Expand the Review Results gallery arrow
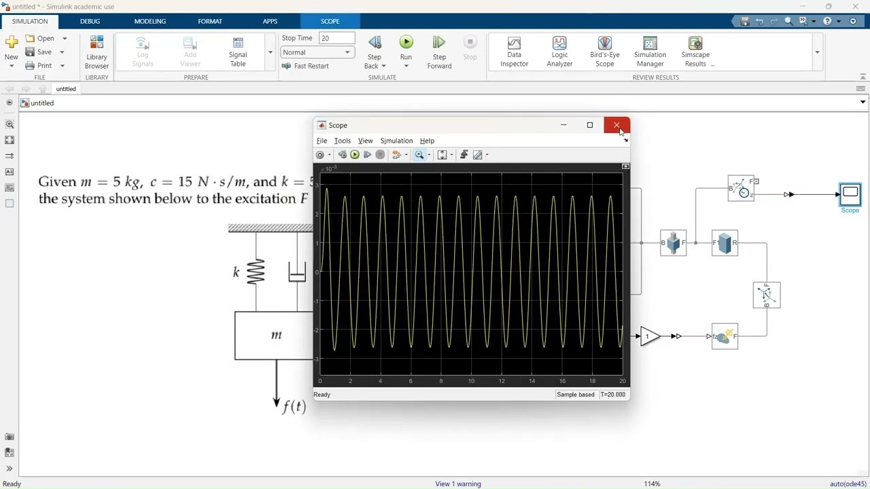Viewport: 870px width, 489px height. (x=817, y=52)
